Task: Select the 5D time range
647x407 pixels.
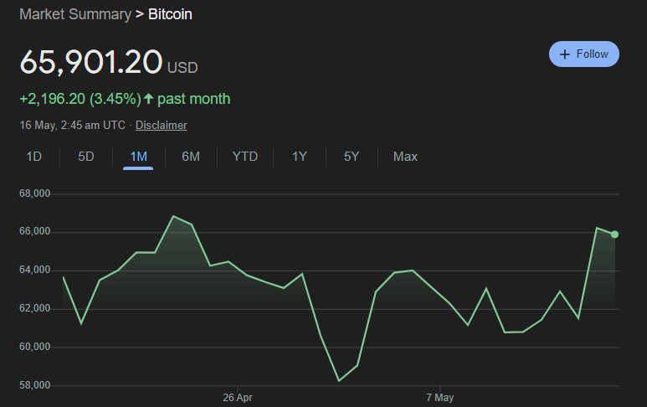Action: click(86, 157)
